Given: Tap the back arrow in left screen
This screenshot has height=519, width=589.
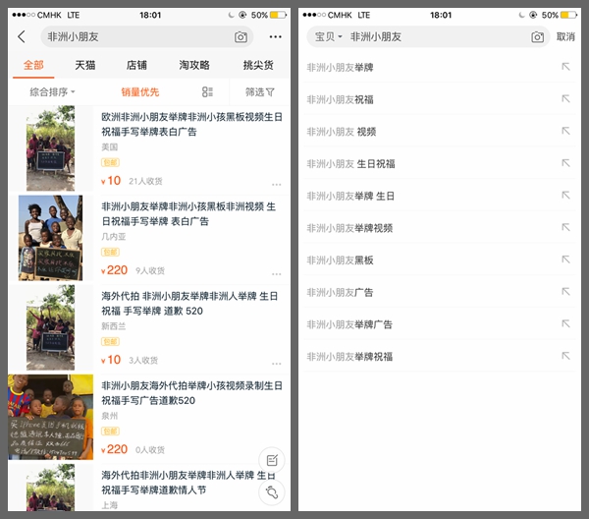Looking at the screenshot, I should [22, 36].
